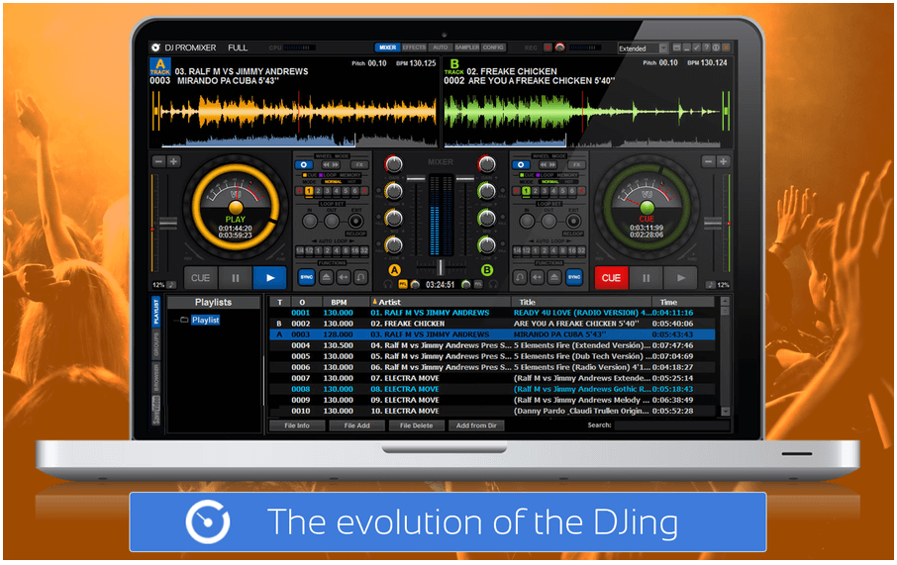Decrease deck A pitch with minus button
Image resolution: width=897 pixels, height=565 pixels.
click(x=159, y=162)
